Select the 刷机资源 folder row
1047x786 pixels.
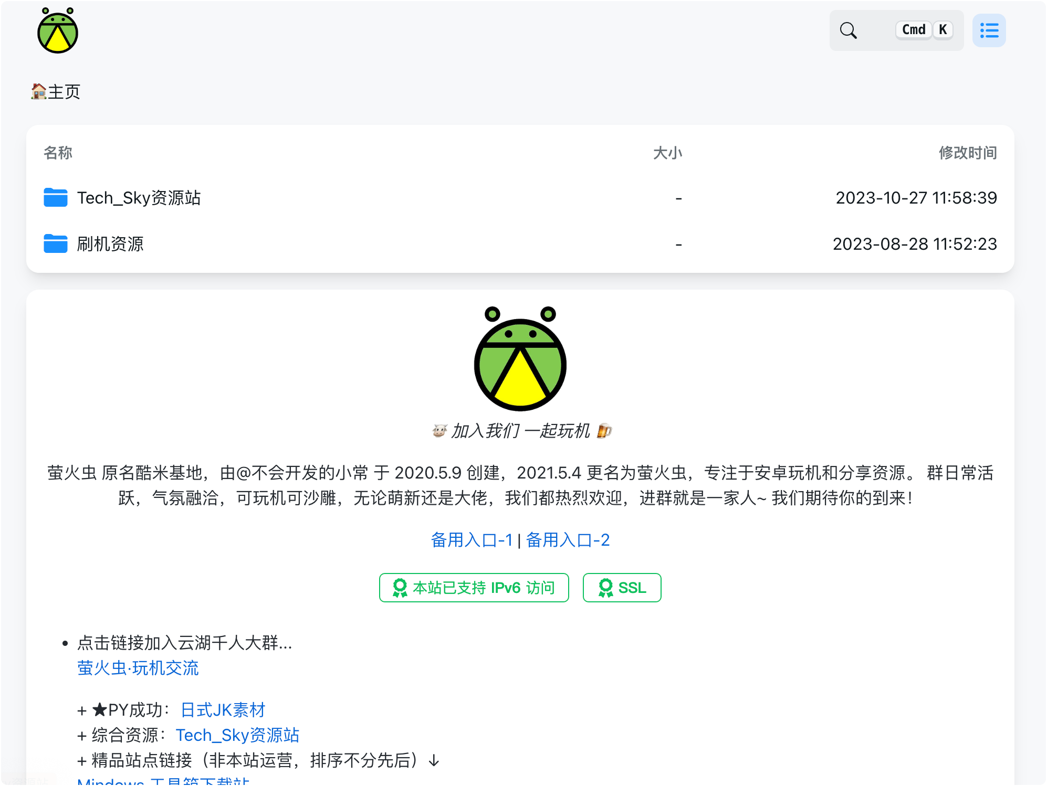(110, 244)
